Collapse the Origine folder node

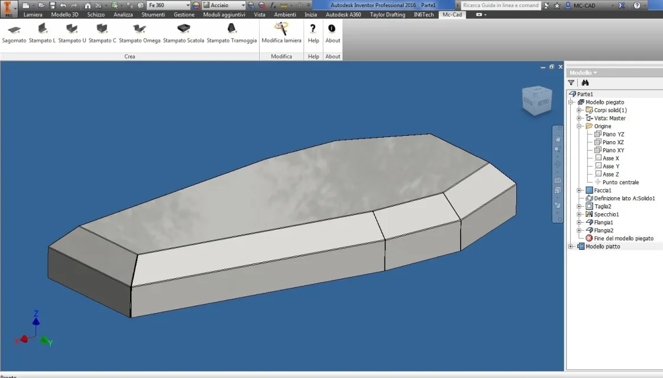(579, 126)
